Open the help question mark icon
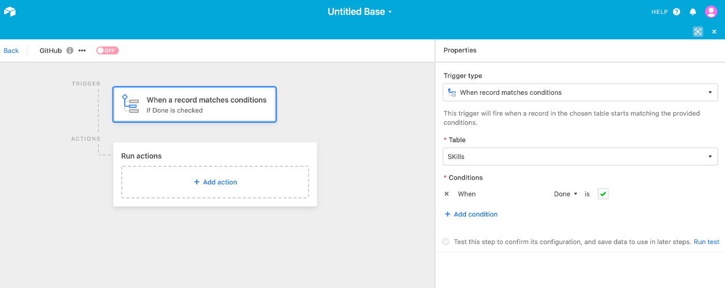Screen dimensions: 725x288 (676, 12)
